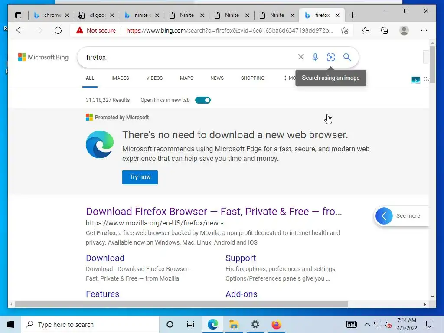444x333 pixels.
Task: Open Cortana circle on the taskbar
Action: [x=170, y=324]
